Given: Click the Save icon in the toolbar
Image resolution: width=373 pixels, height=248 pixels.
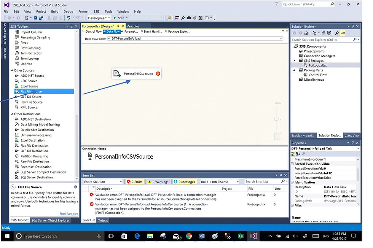Looking at the screenshot, I should 35,18.
